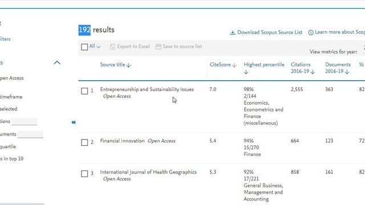
Task: Click citations value 2,555
Action: 297,89
